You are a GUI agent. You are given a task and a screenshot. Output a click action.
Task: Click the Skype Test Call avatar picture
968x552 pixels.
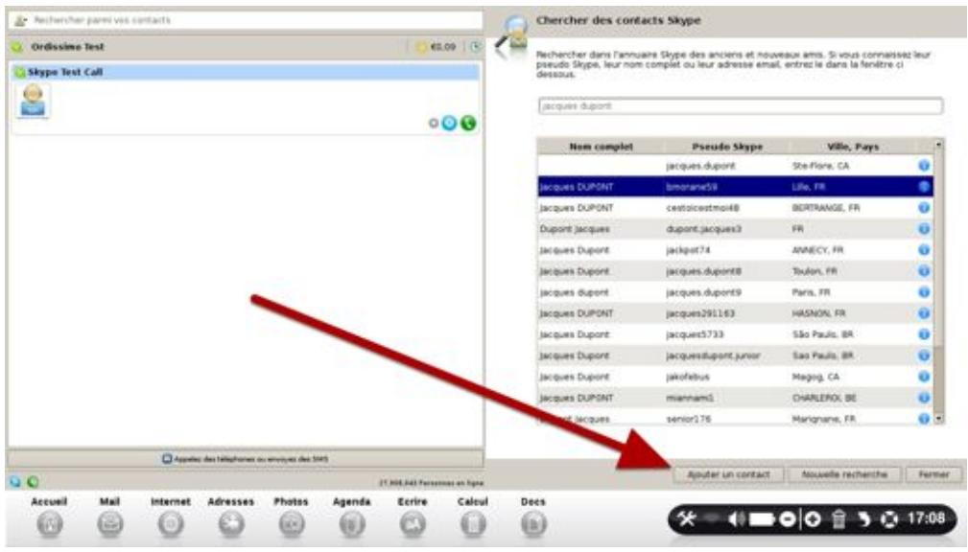click(33, 101)
